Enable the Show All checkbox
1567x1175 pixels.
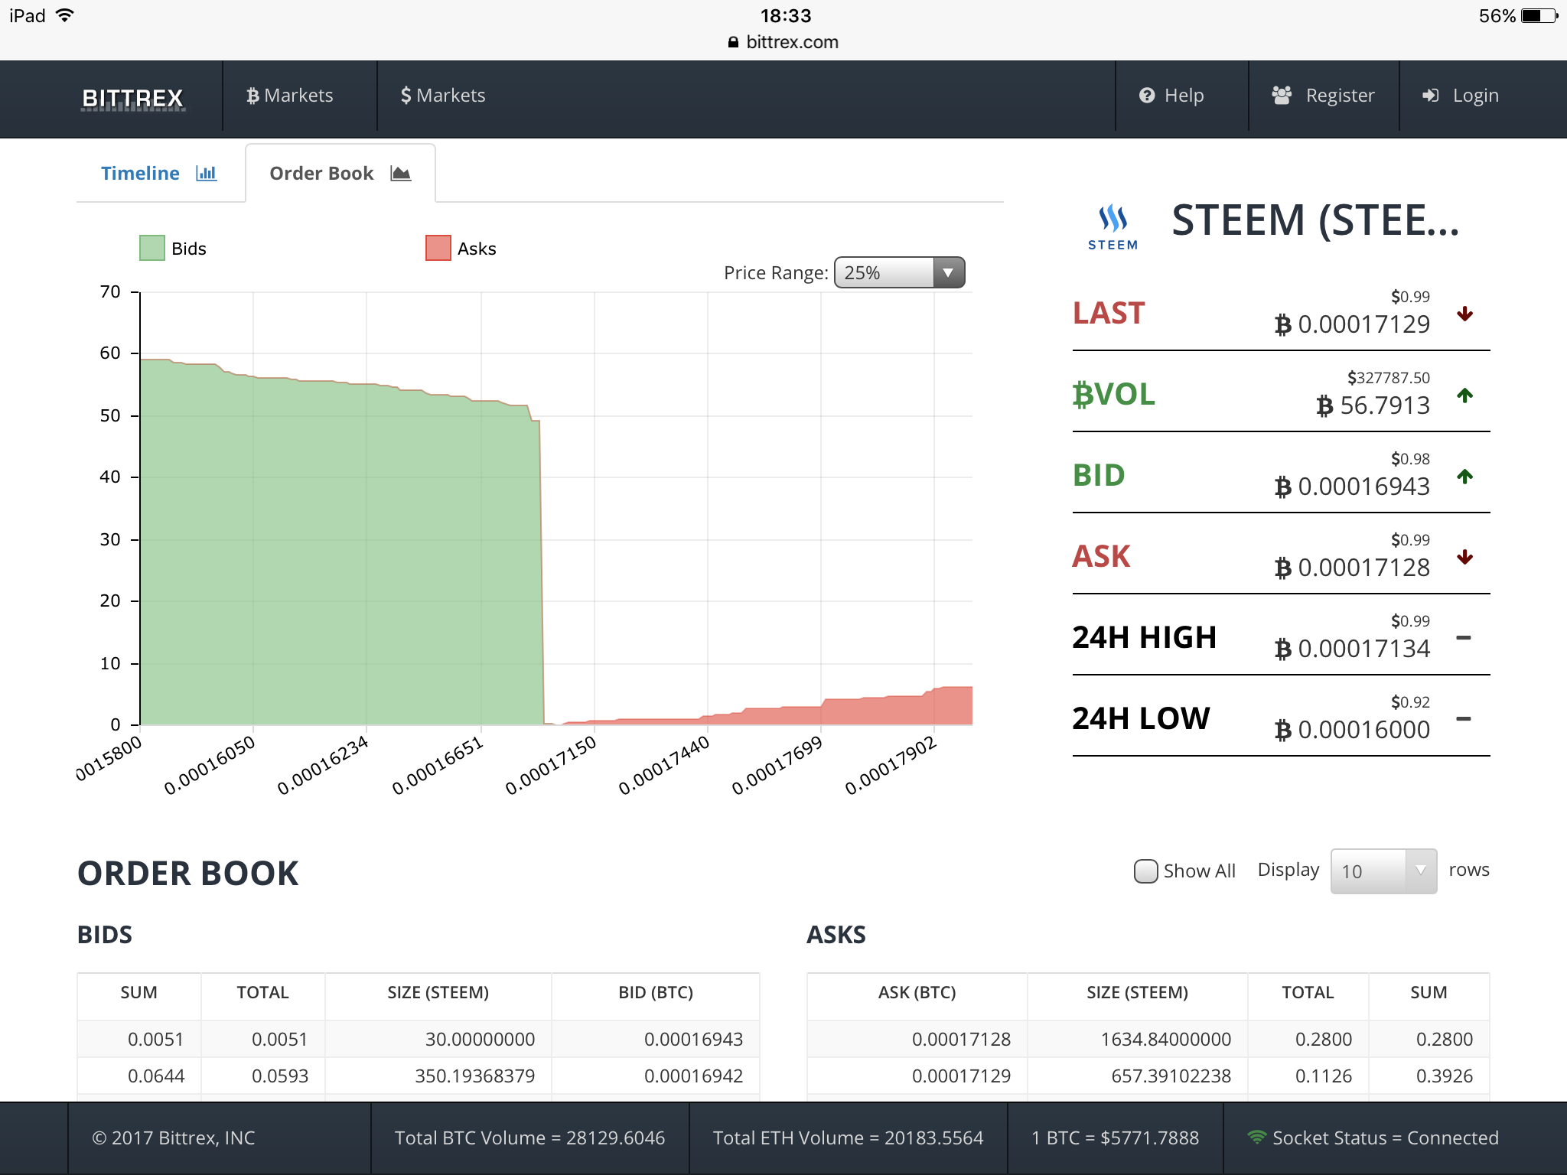point(1145,871)
